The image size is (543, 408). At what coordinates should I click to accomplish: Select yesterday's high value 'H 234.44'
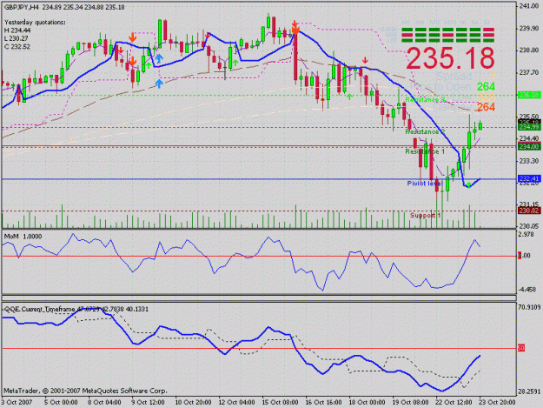tap(17, 30)
